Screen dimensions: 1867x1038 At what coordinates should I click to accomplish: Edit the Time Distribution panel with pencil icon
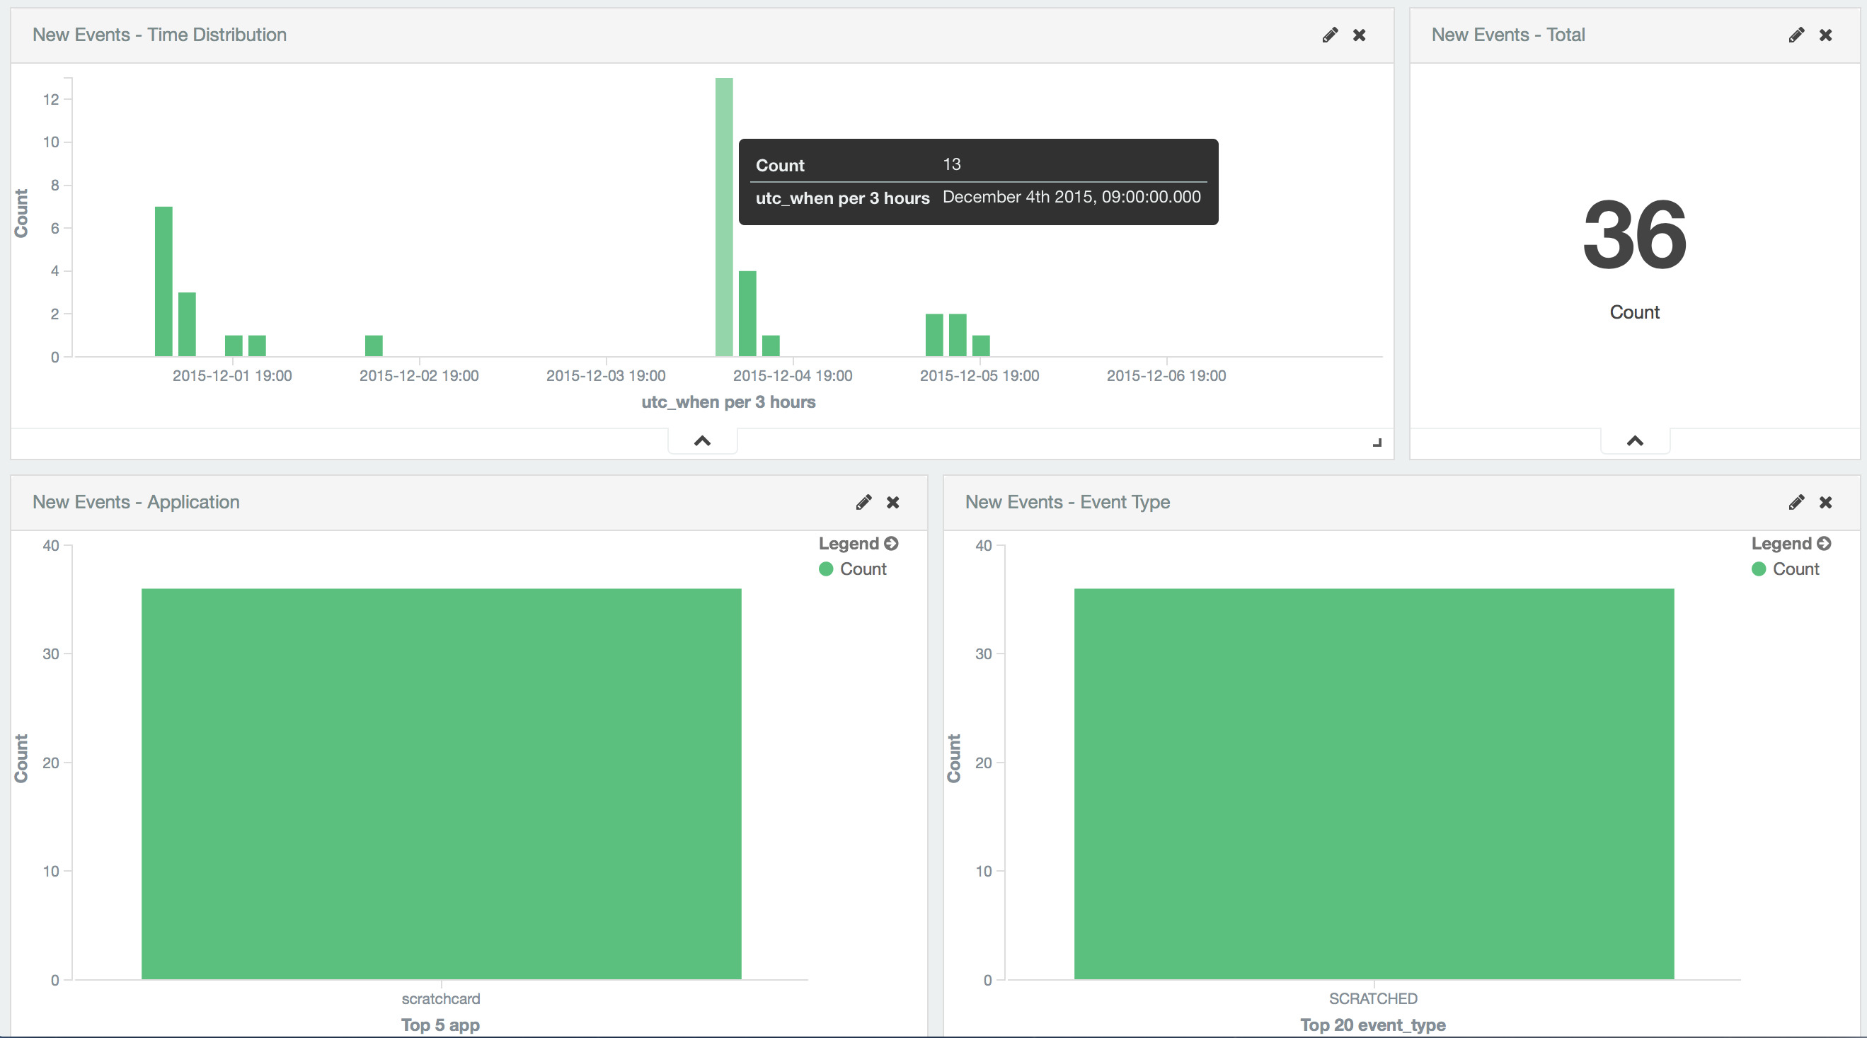[1329, 35]
